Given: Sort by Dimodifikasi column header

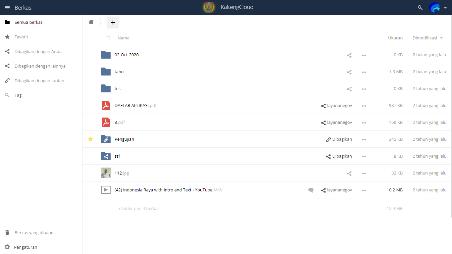Looking at the screenshot, I should coord(425,38).
